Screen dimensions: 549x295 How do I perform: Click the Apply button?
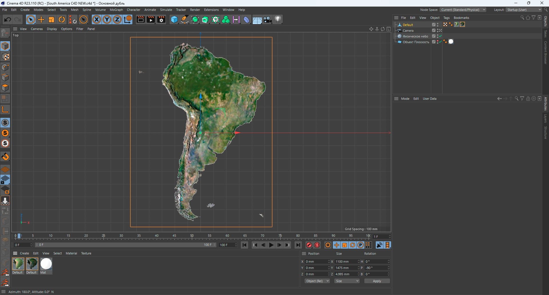click(x=377, y=281)
